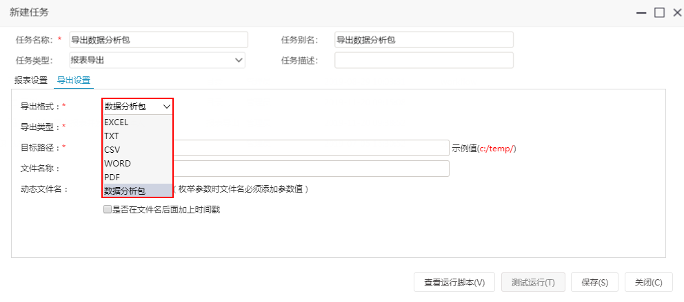Choose PDF export format
Image resolution: width=684 pixels, height=302 pixels.
pos(138,177)
